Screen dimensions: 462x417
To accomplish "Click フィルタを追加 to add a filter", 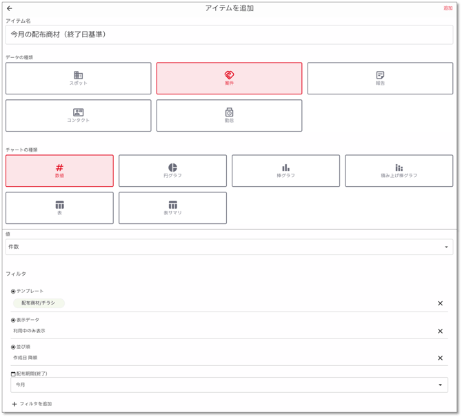I will point(32,404).
